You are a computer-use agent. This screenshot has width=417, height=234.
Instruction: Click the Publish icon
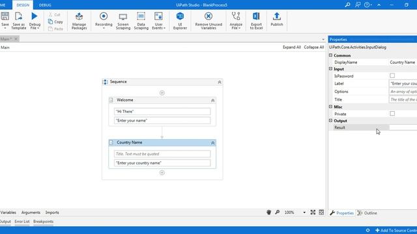pyautogui.click(x=276, y=16)
